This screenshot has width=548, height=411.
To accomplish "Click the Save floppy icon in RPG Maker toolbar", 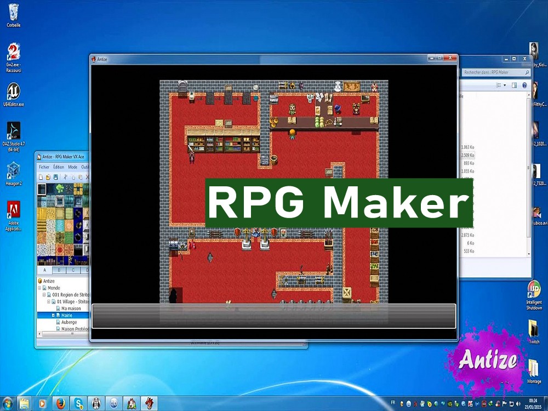I will [55, 177].
